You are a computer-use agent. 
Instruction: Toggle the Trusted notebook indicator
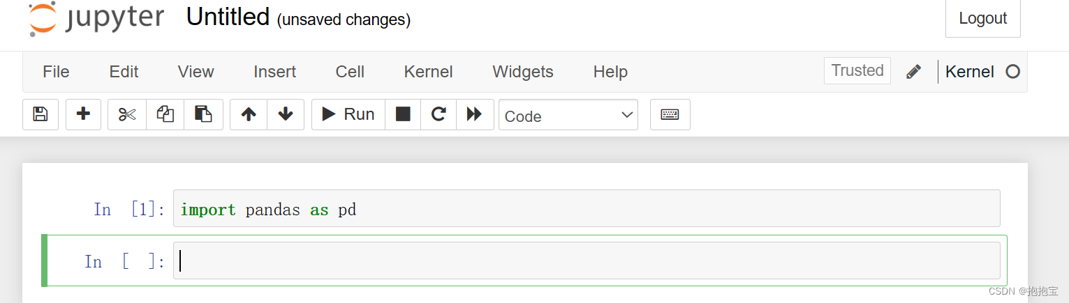click(x=857, y=70)
